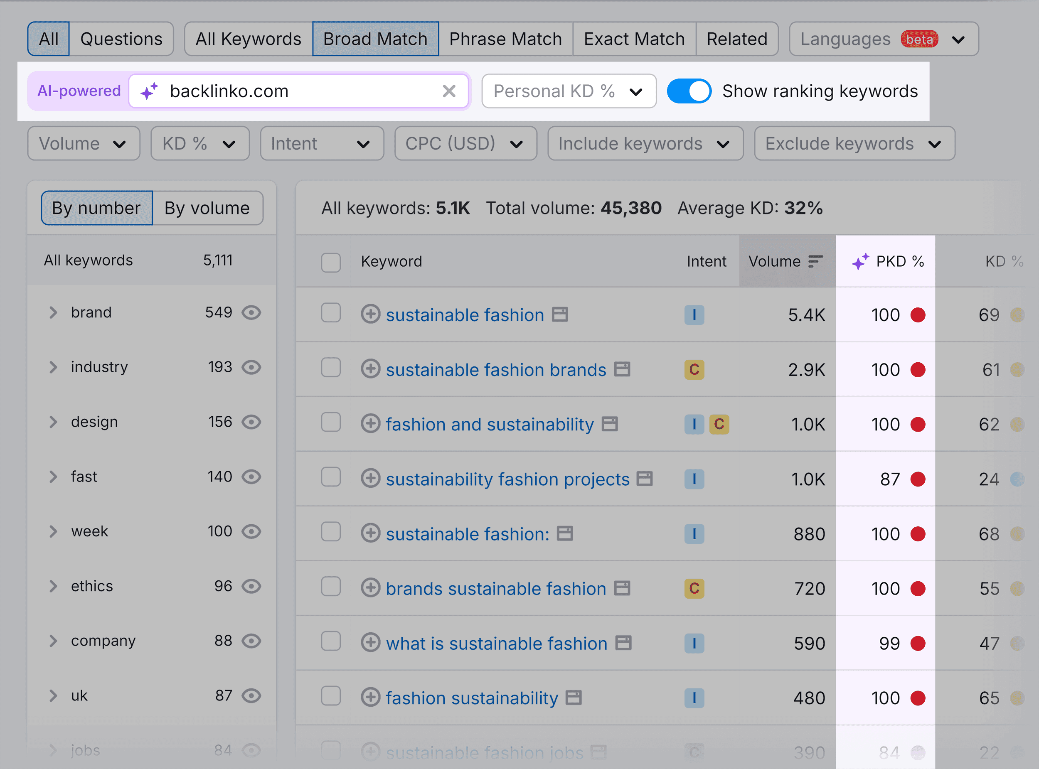Clear the backlinko.com domain with X icon

click(449, 91)
